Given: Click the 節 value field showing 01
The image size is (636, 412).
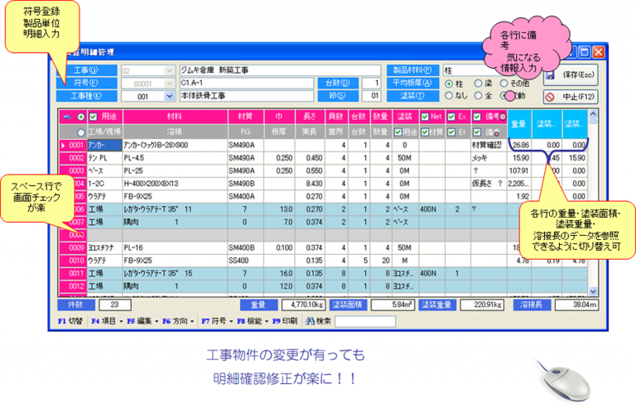Looking at the screenshot, I should pos(371,96).
